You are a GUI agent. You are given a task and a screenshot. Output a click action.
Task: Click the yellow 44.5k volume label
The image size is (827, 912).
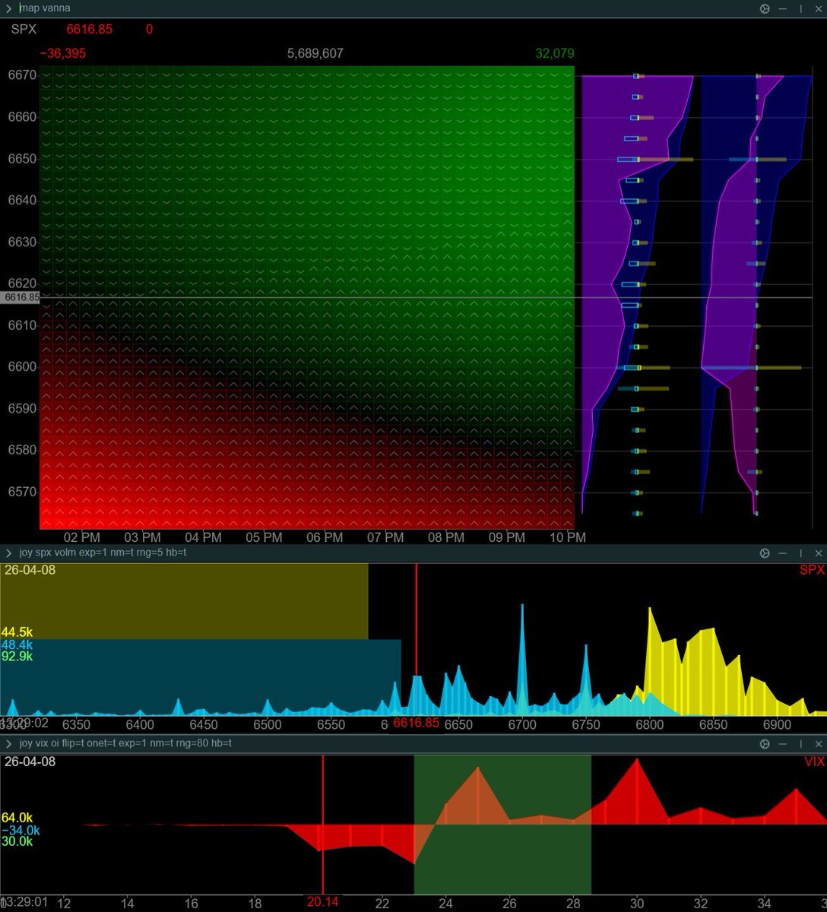pos(17,632)
